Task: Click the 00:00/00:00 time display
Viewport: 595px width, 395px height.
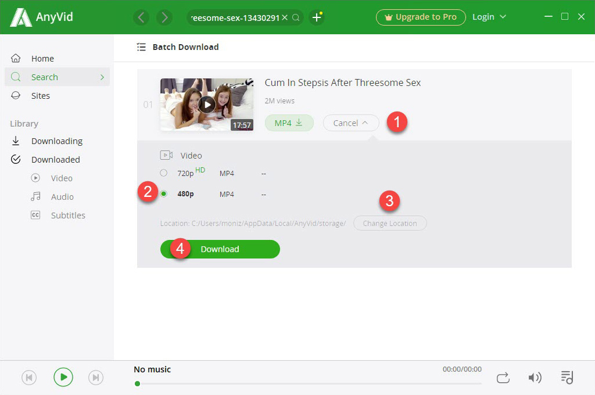Action: (x=462, y=369)
